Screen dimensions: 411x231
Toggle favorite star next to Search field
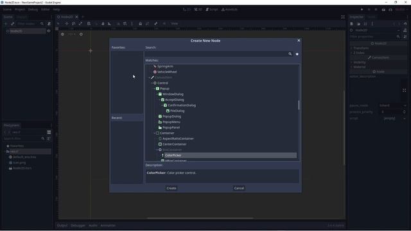point(297,54)
